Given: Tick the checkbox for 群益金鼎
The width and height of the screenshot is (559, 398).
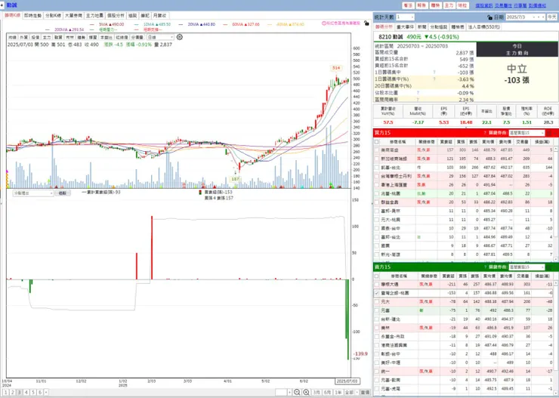Looking at the screenshot, I should pos(377,202).
